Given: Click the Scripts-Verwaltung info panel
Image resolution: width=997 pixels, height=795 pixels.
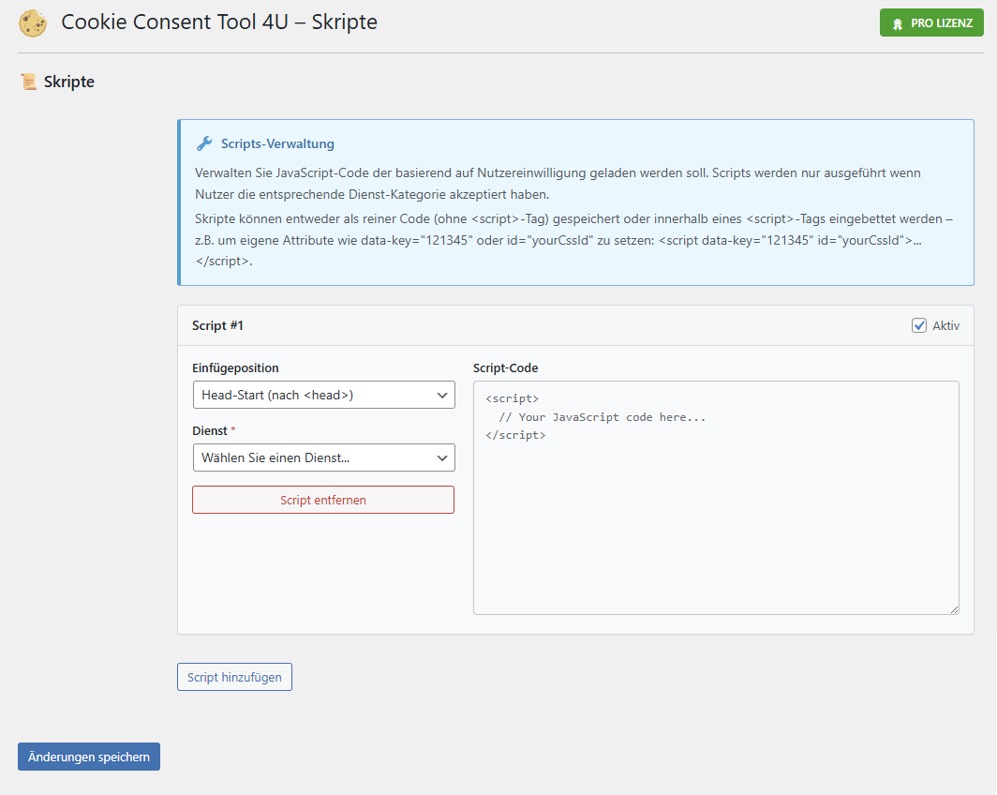Looking at the screenshot, I should click(x=575, y=202).
